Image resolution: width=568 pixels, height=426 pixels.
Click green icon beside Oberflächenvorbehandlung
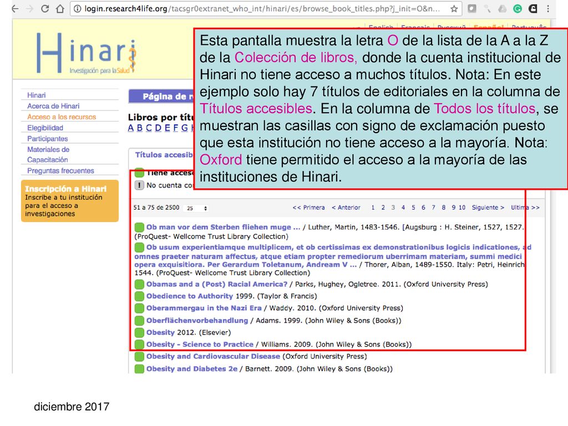139,321
